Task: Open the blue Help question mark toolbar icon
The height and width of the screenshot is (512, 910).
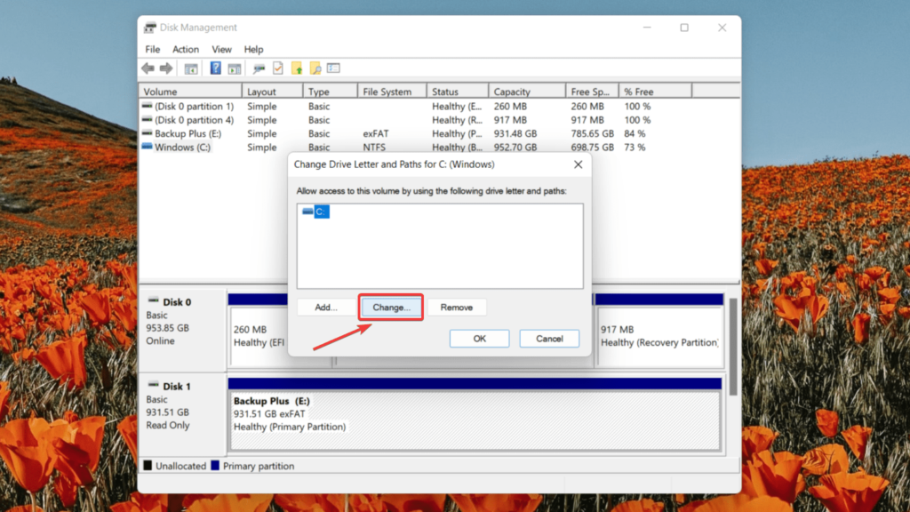Action: tap(216, 68)
